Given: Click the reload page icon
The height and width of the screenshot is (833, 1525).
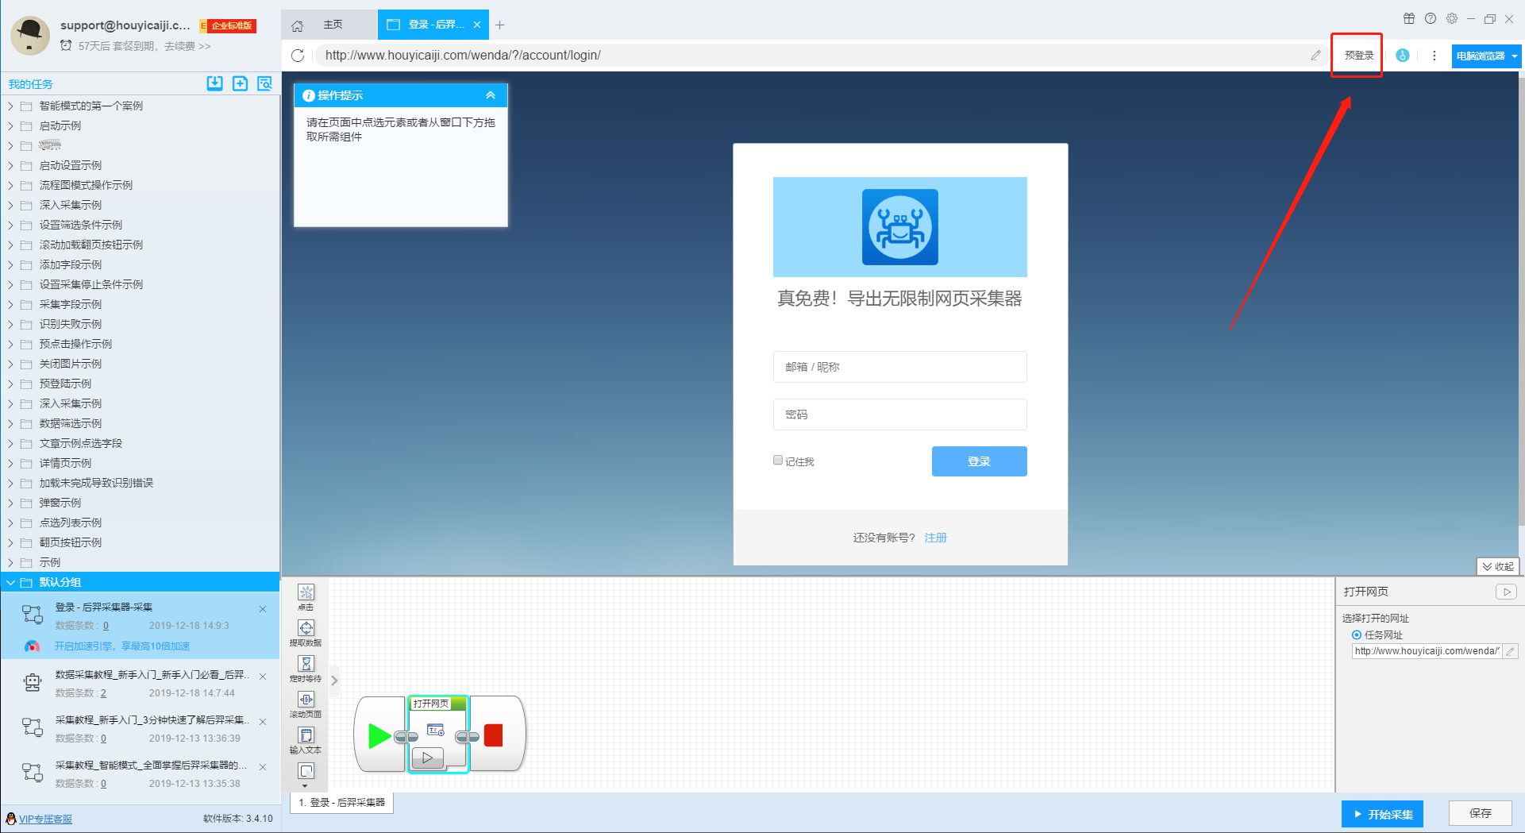Looking at the screenshot, I should (298, 56).
